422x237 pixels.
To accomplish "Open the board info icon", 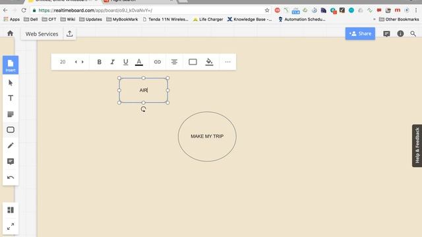I will (x=400, y=34).
